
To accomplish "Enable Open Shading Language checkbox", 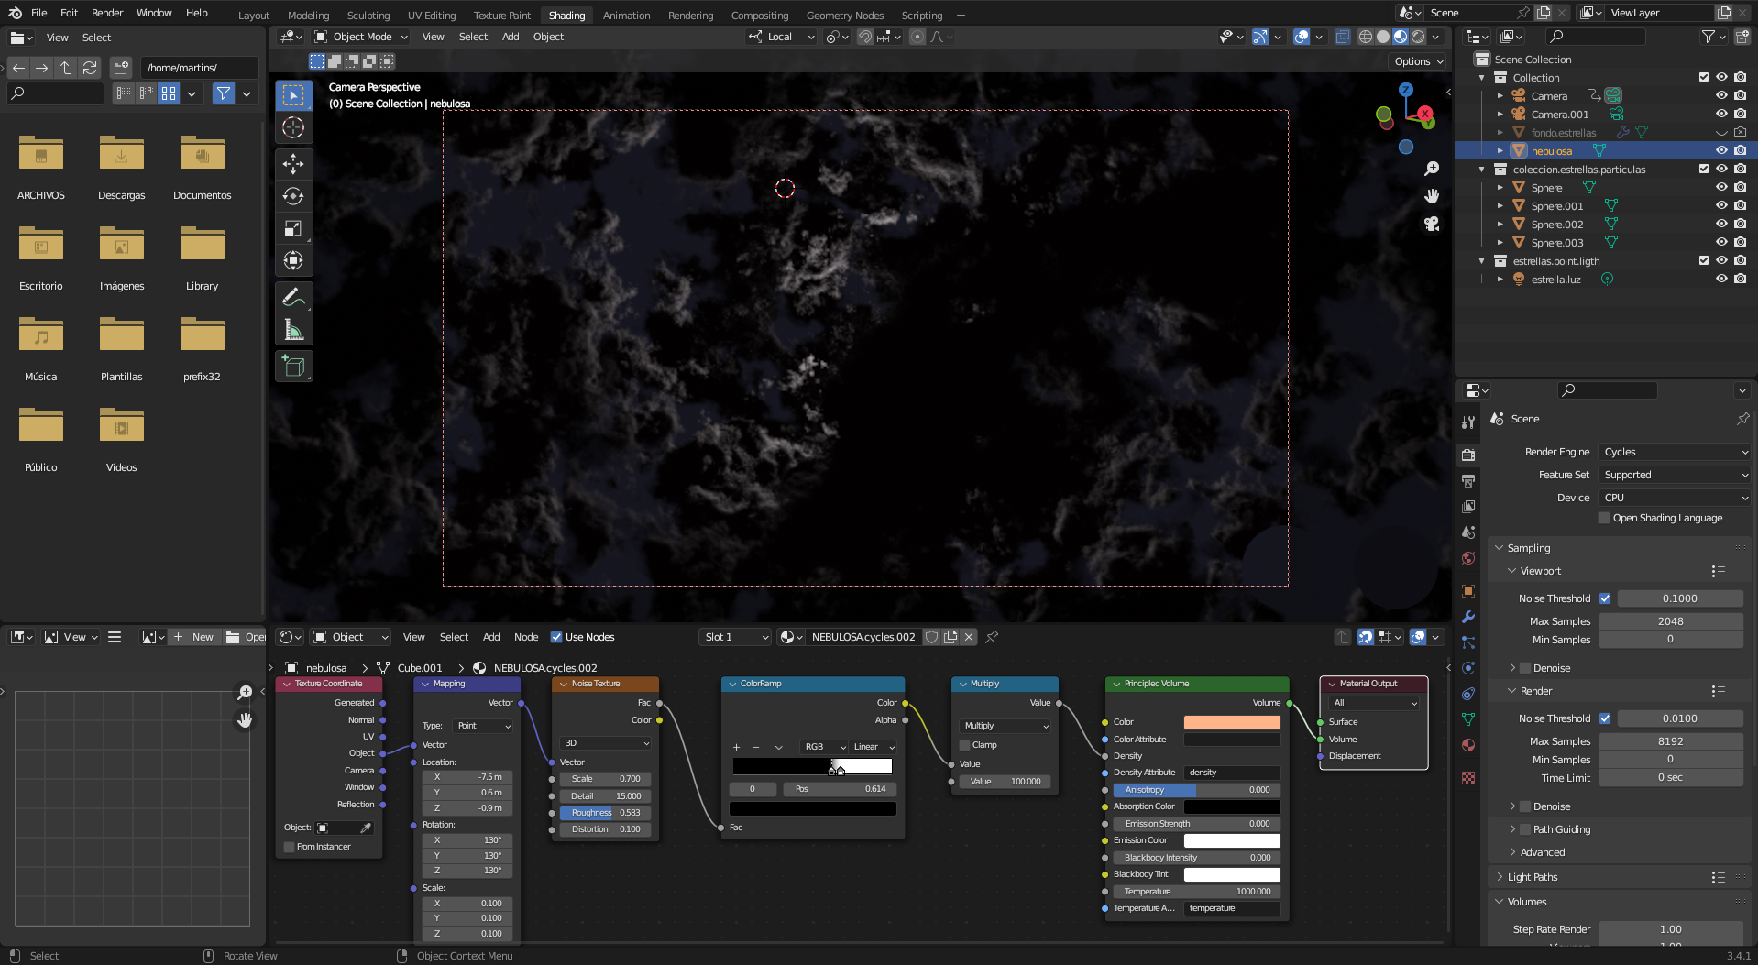I will pyautogui.click(x=1604, y=518).
